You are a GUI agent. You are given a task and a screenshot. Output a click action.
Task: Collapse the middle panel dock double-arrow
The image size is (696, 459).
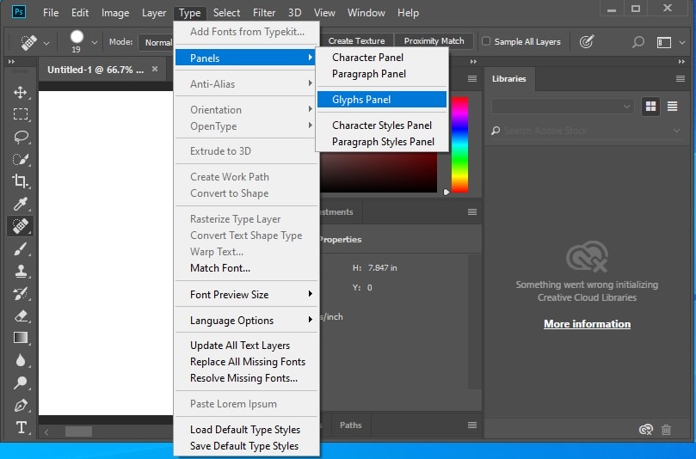(x=473, y=62)
